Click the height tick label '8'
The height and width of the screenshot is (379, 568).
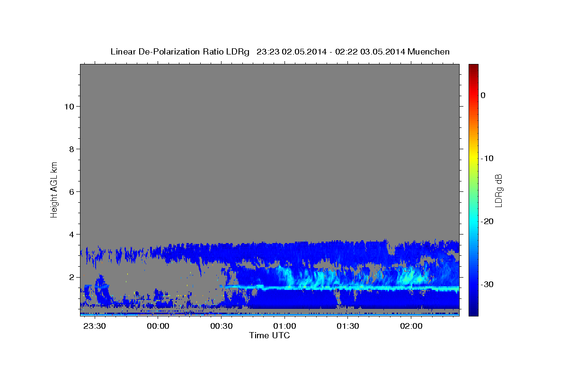tap(71, 149)
